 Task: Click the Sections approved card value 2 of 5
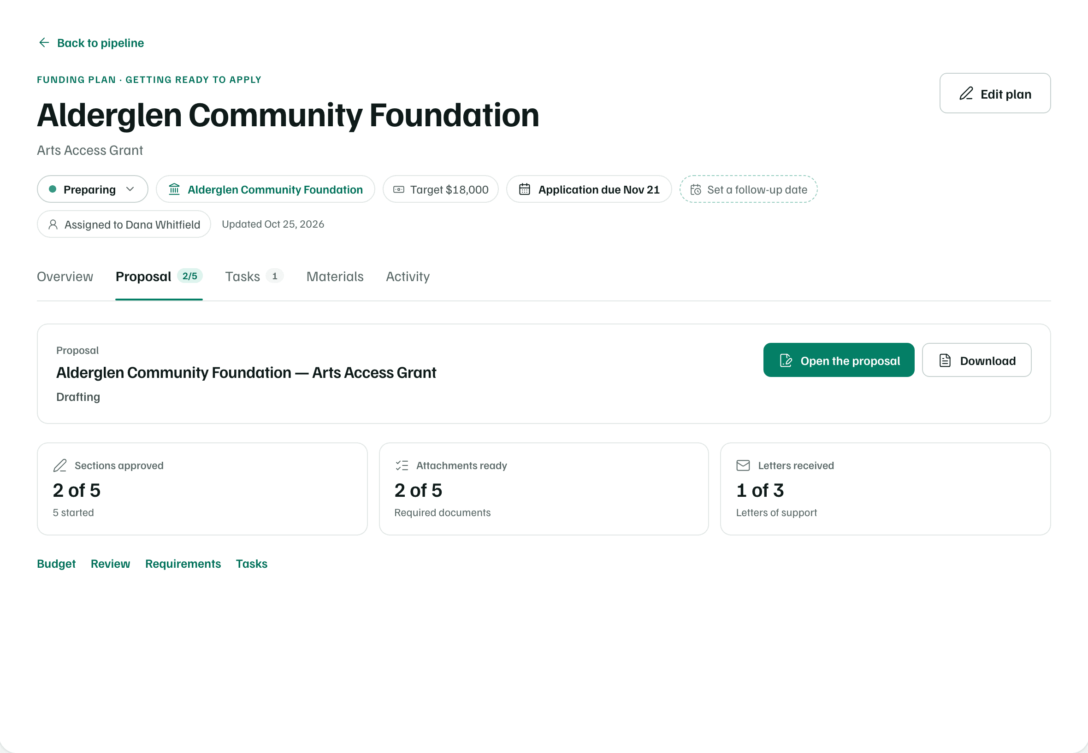pyautogui.click(x=77, y=490)
